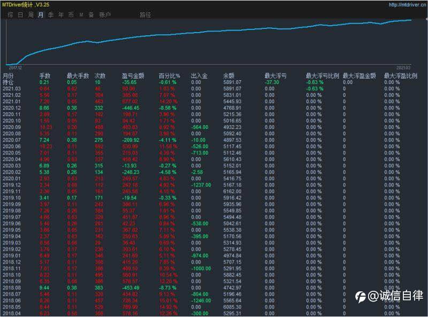Click the -35.65 position loss value
Image resolution: width=428 pixels, height=317 pixels.
tap(129, 82)
